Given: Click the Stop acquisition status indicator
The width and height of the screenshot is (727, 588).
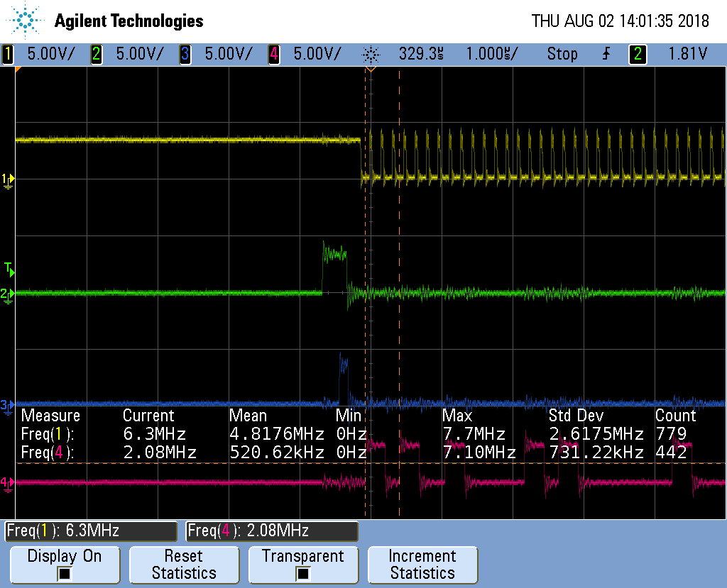Looking at the screenshot, I should point(562,54).
